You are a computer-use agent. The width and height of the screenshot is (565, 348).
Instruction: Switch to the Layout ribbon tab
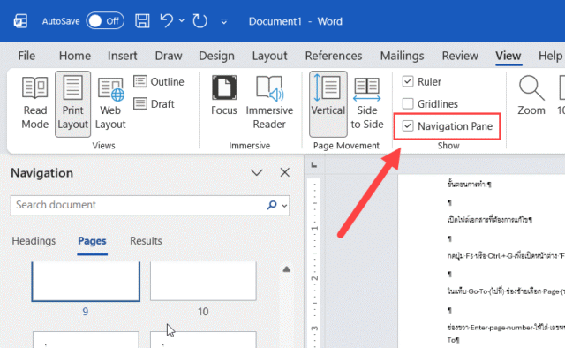269,56
